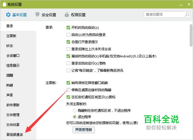Uncheck 总是打开登录提示
Image resolution: width=193 pixels, height=140 pixels.
point(68,42)
